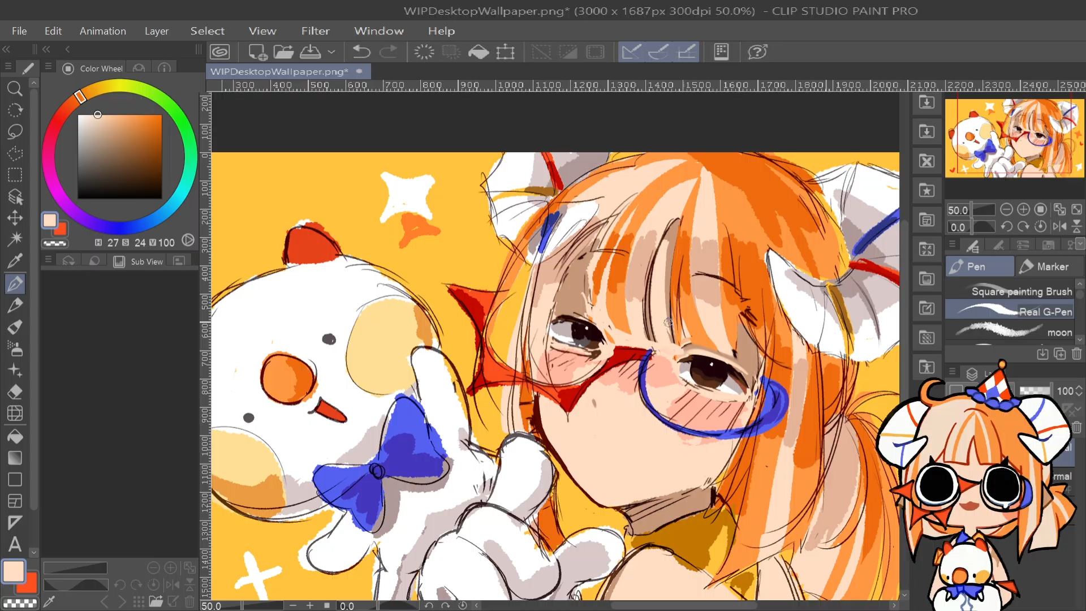The height and width of the screenshot is (611, 1086).
Task: Select the Zoom magnifier tool
Action: point(15,89)
